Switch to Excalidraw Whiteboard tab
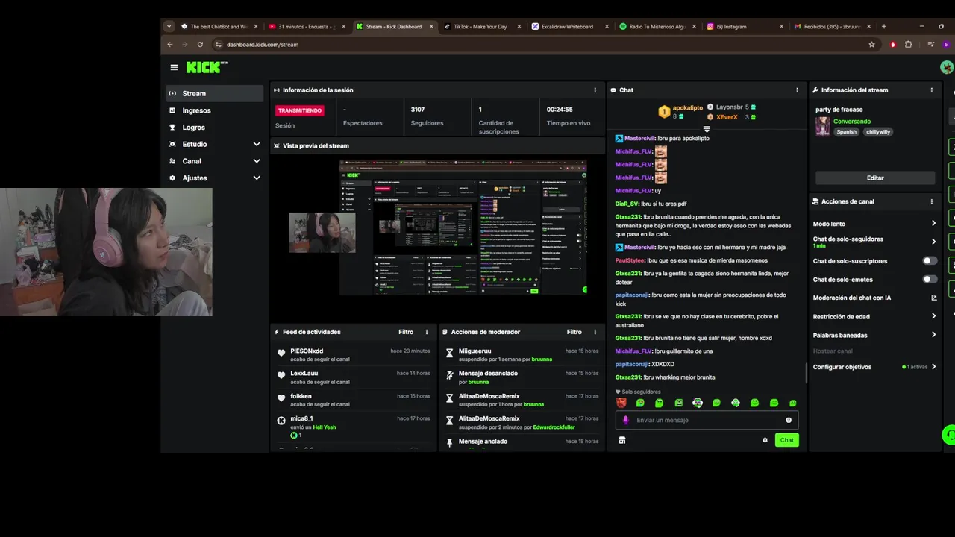 pos(569,26)
